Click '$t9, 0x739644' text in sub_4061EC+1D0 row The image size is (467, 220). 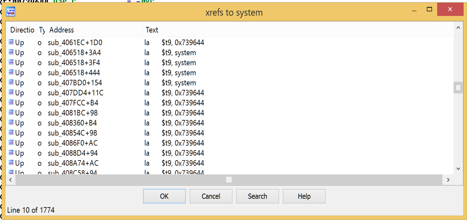[183, 42]
